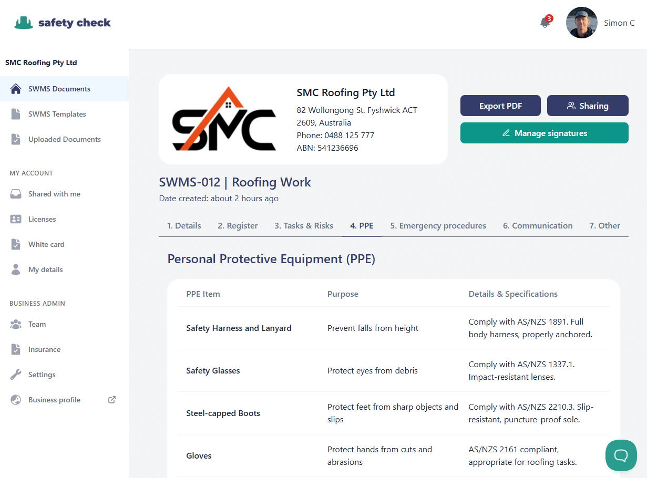Open the Licenses section
Image resolution: width=647 pixels, height=478 pixels.
tap(42, 219)
